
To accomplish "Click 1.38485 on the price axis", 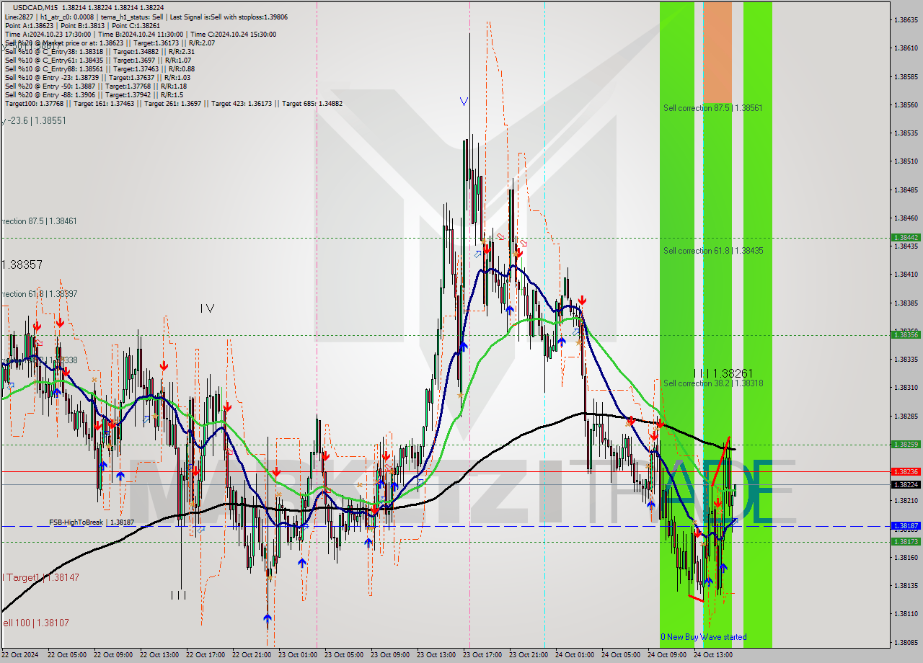I will 906,190.
